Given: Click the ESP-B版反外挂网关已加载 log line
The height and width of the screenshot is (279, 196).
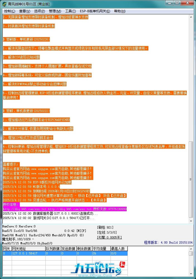Looking at the screenshot, I should pyautogui.click(x=37, y=182).
